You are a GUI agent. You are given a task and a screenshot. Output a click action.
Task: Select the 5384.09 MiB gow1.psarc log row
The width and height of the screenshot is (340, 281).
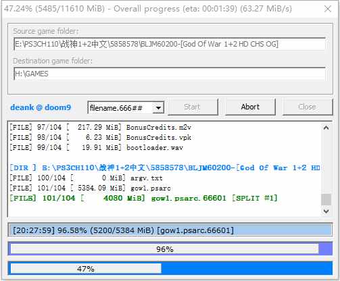90,188
